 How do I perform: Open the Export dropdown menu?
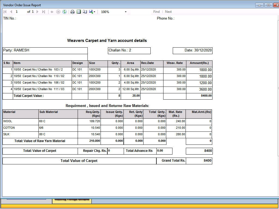tap(92, 12)
